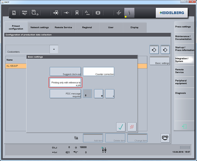Open the Regional tab
197x161 pixels.
tap(87, 27)
